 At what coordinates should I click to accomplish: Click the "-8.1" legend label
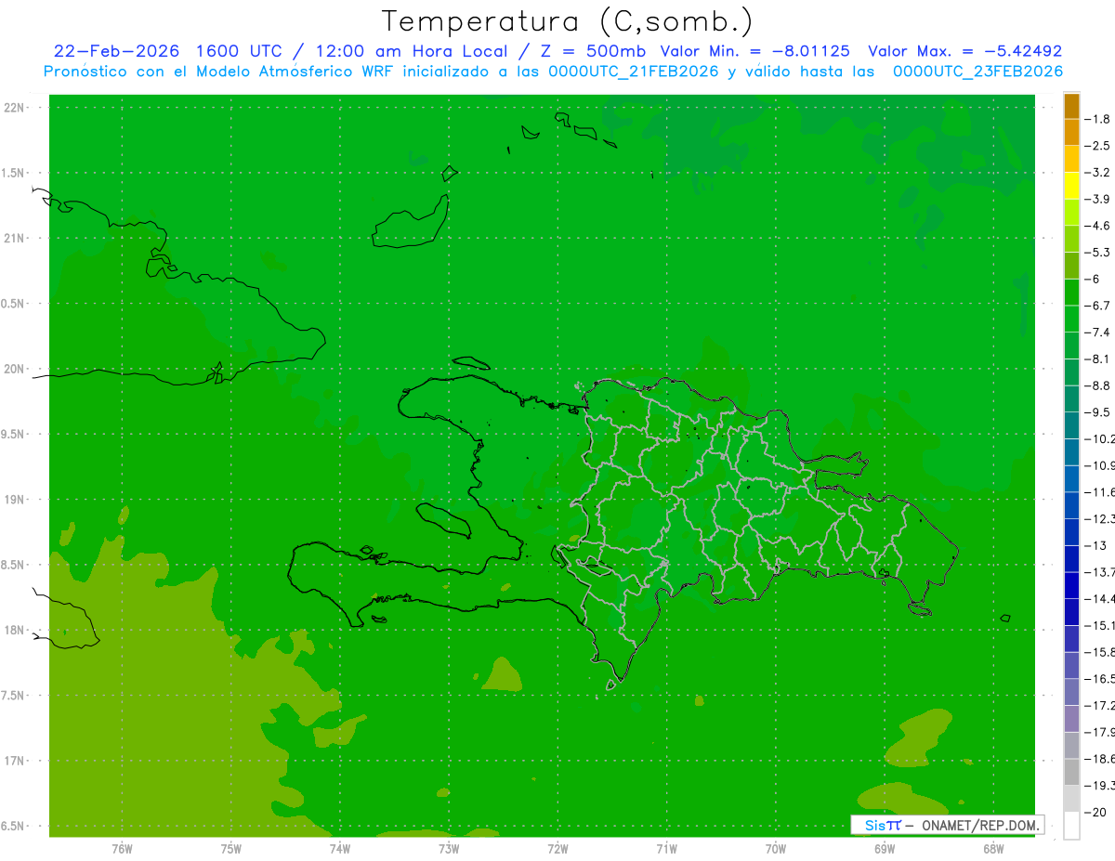point(1097,359)
